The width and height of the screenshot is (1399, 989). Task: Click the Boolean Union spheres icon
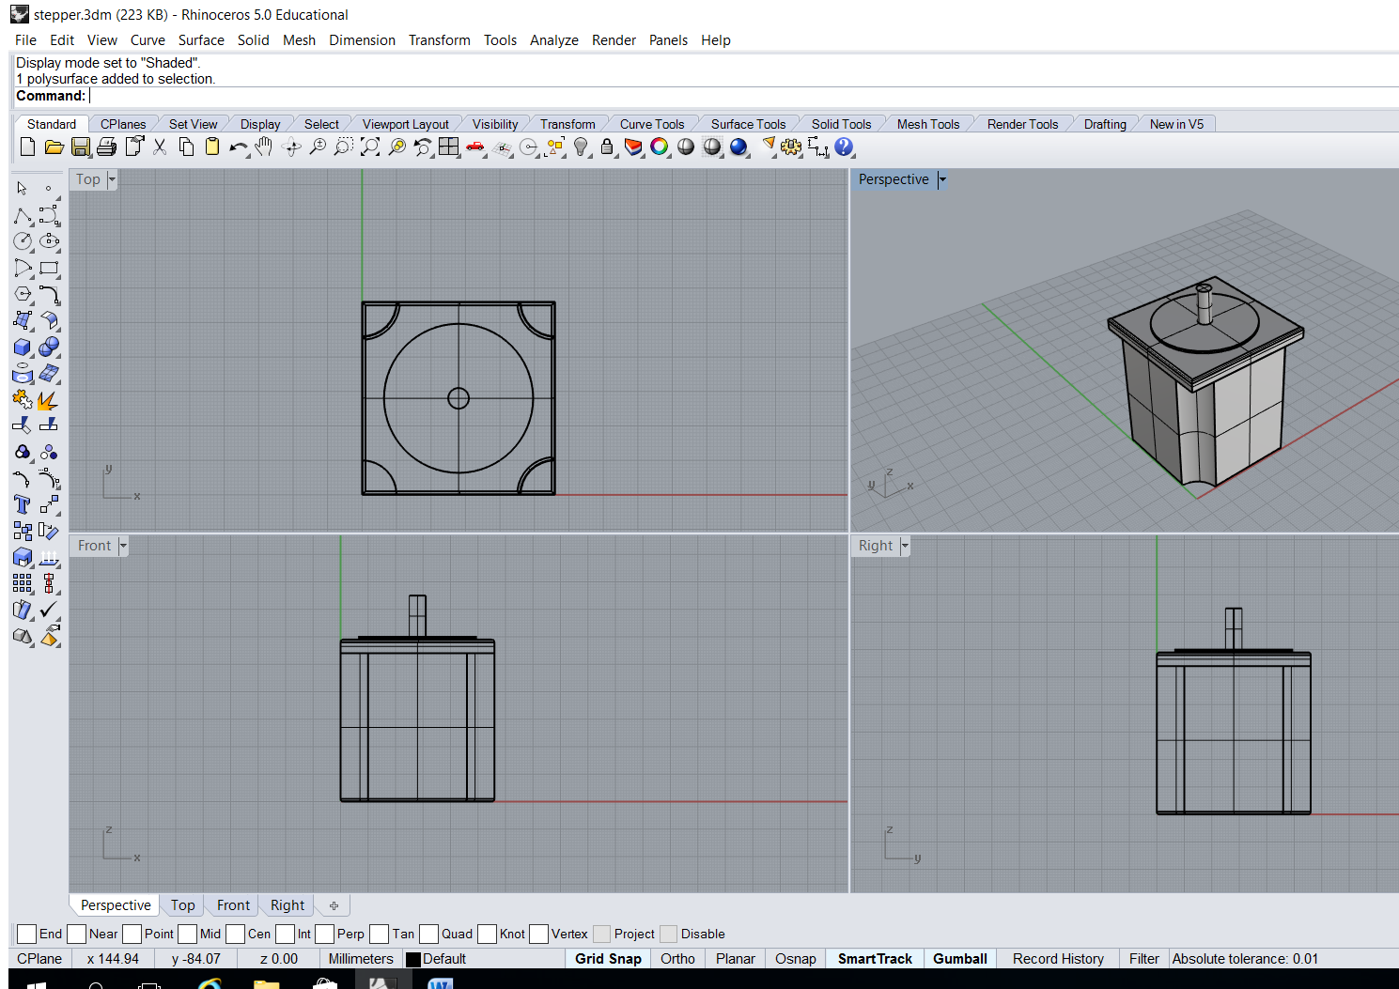pyautogui.click(x=49, y=347)
